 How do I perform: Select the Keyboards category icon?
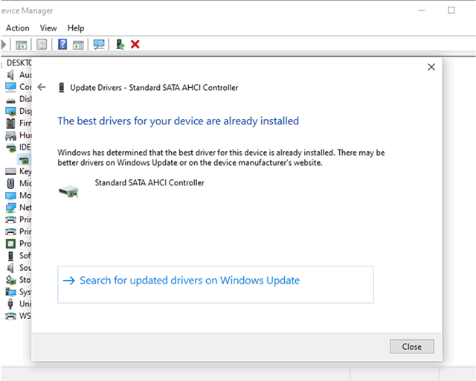(10, 172)
